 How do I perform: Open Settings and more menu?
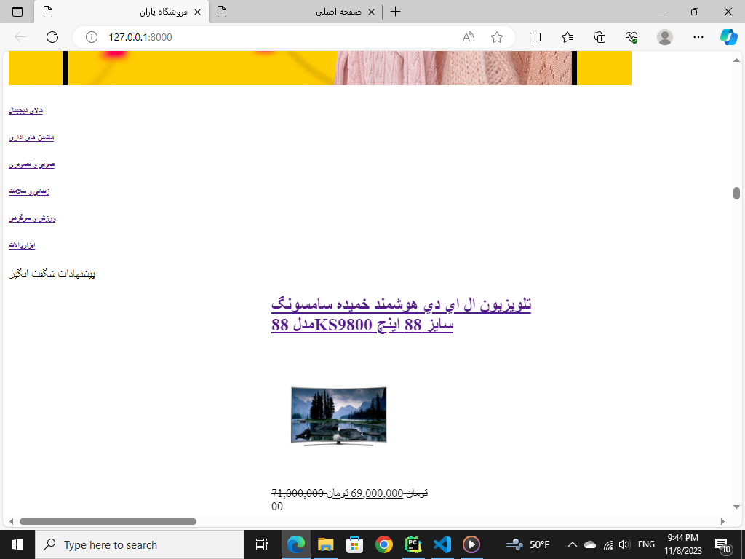tap(698, 37)
